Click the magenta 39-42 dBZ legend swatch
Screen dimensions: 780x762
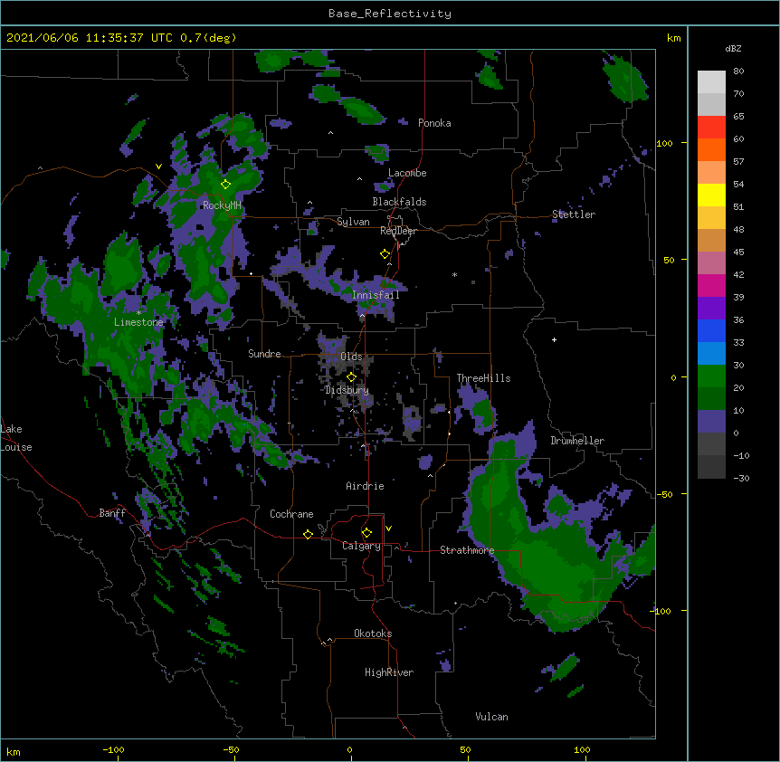(711, 285)
